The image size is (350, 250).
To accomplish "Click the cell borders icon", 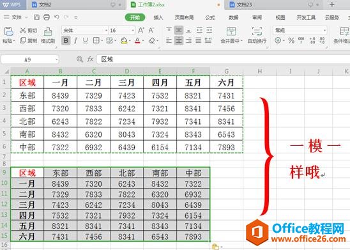I will click(96, 40).
